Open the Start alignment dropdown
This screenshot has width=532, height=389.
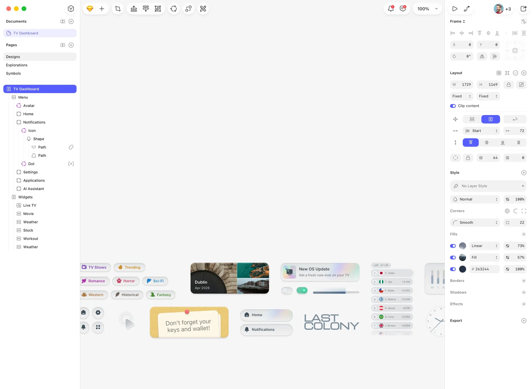click(481, 131)
